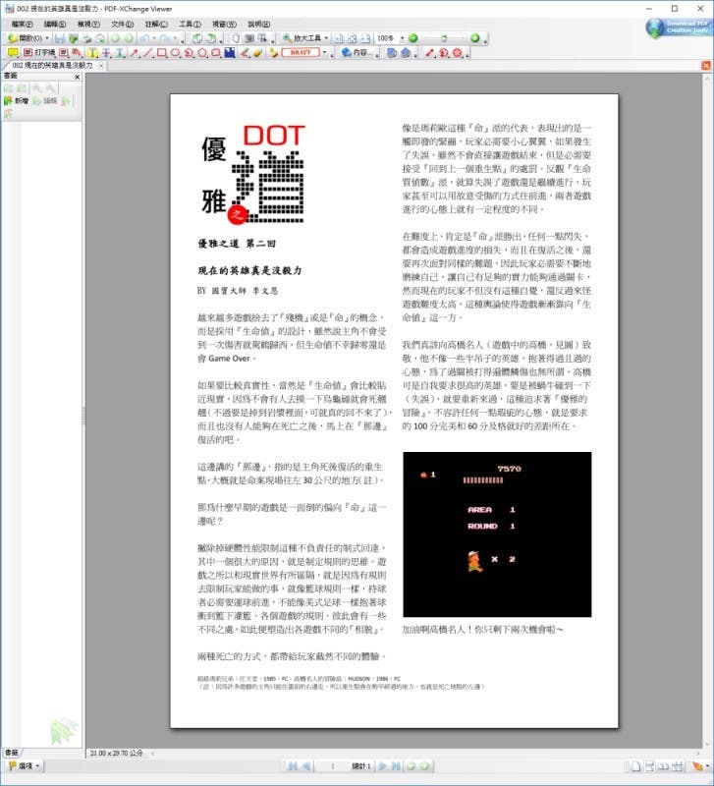Select the Eraser tool icon

click(257, 52)
